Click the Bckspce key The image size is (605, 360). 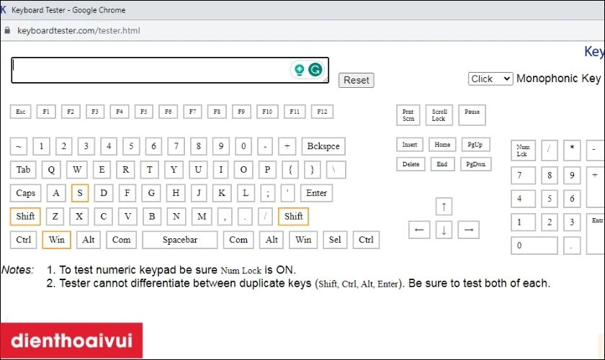click(x=323, y=146)
